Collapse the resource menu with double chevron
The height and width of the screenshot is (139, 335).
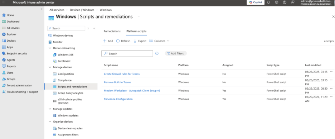[94, 28]
